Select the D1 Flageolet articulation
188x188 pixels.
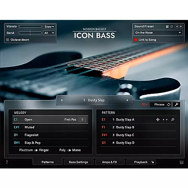50,135
